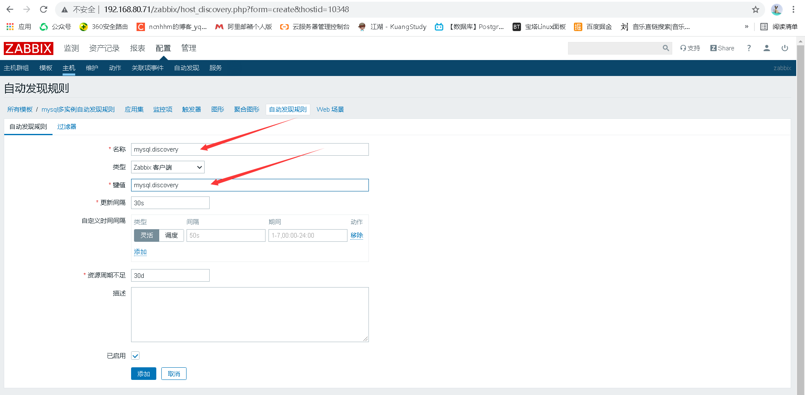Screen dimensions: 805x395
Task: Toggle the 已启用 checkbox
Action: pos(135,356)
